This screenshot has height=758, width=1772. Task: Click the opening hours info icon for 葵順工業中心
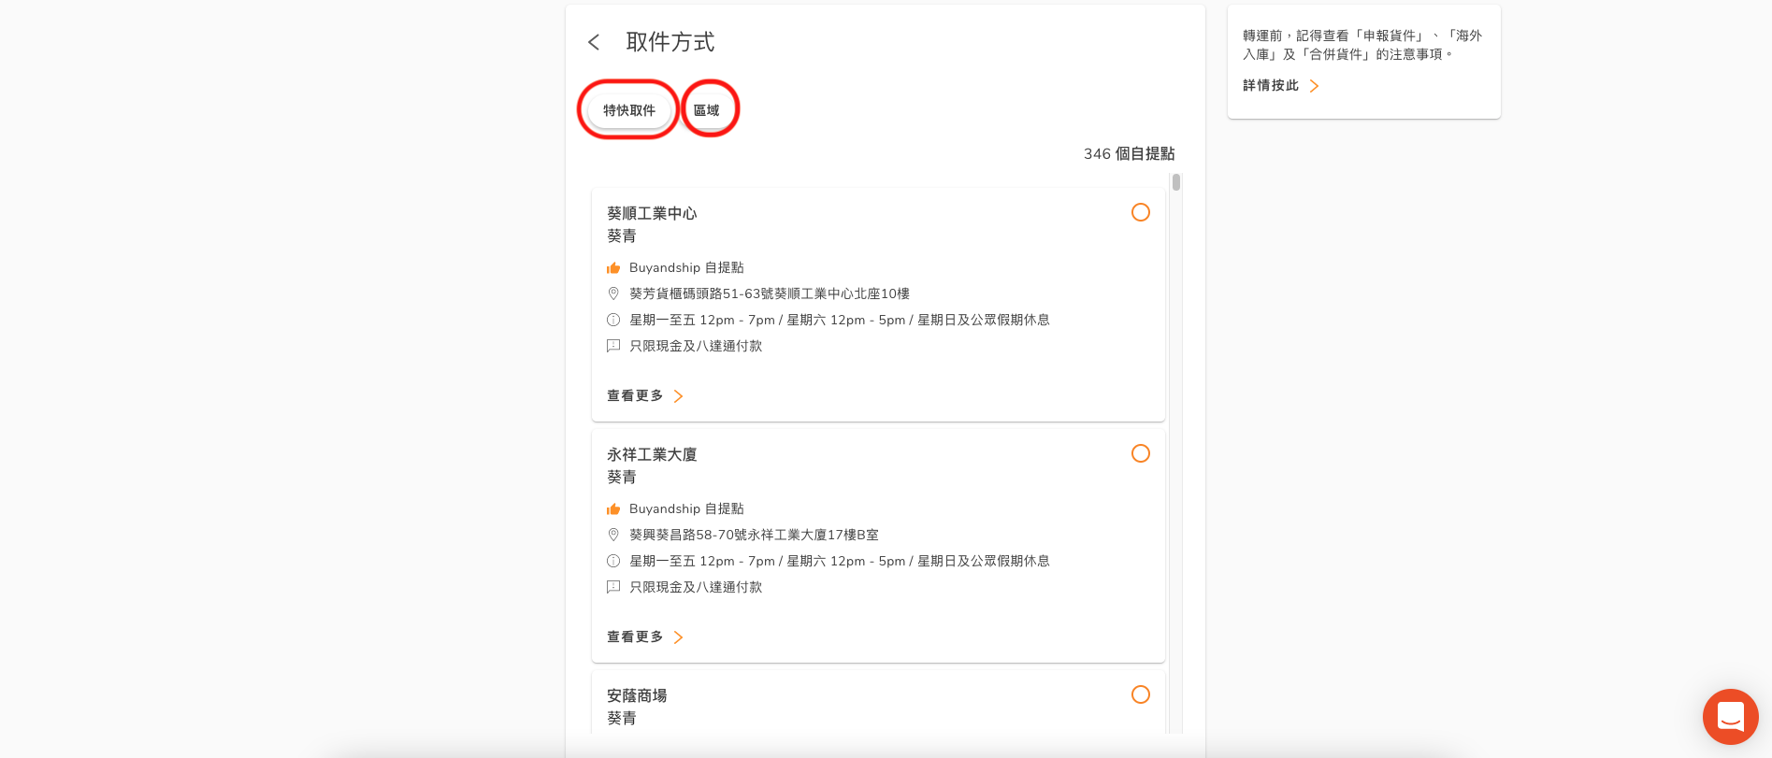click(613, 320)
